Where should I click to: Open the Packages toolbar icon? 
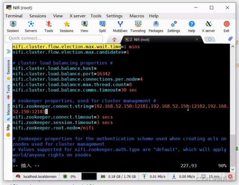point(156,27)
